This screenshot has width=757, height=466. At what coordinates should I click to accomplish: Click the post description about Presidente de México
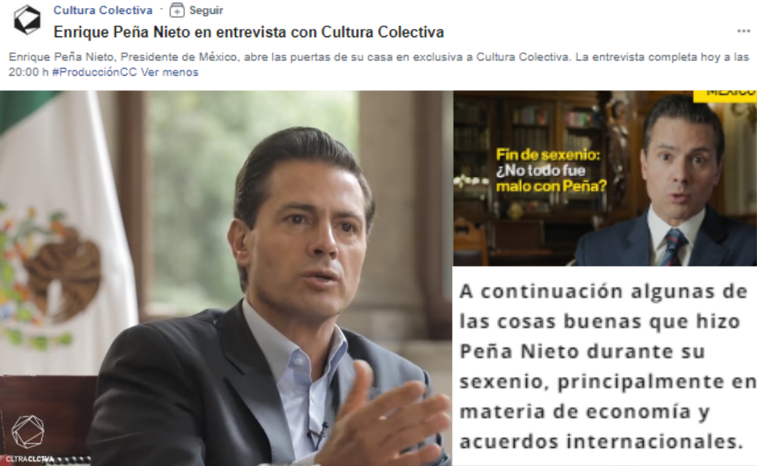(x=378, y=64)
